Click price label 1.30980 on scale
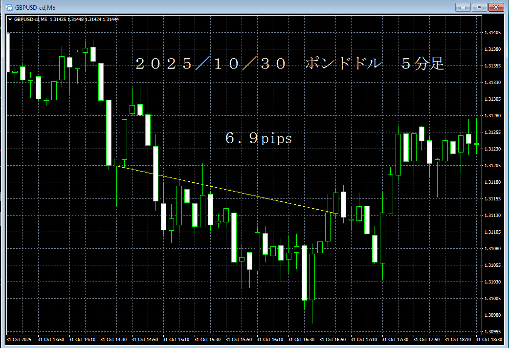Screen dimensions: 509x348 click(492, 315)
